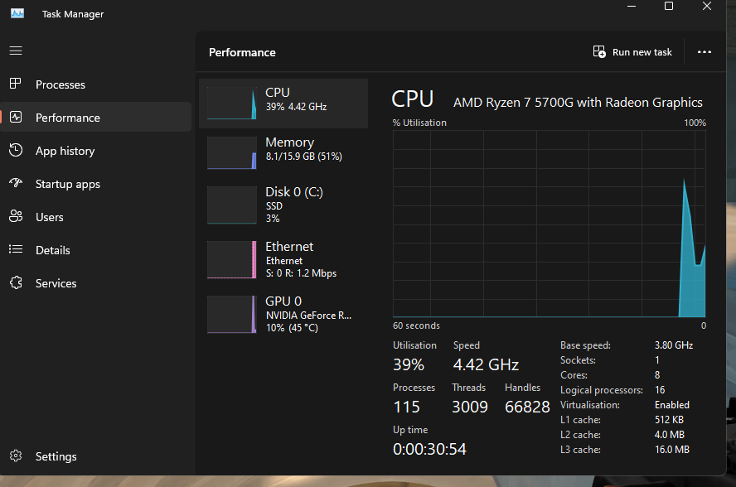The image size is (736, 487).
Task: Click the Virtualisation Enabled value
Action: click(x=672, y=405)
